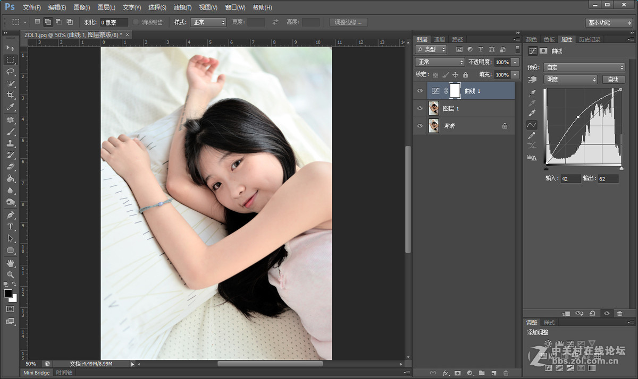
Task: Open the 样式 正常 dropdown in options bar
Action: click(x=208, y=22)
